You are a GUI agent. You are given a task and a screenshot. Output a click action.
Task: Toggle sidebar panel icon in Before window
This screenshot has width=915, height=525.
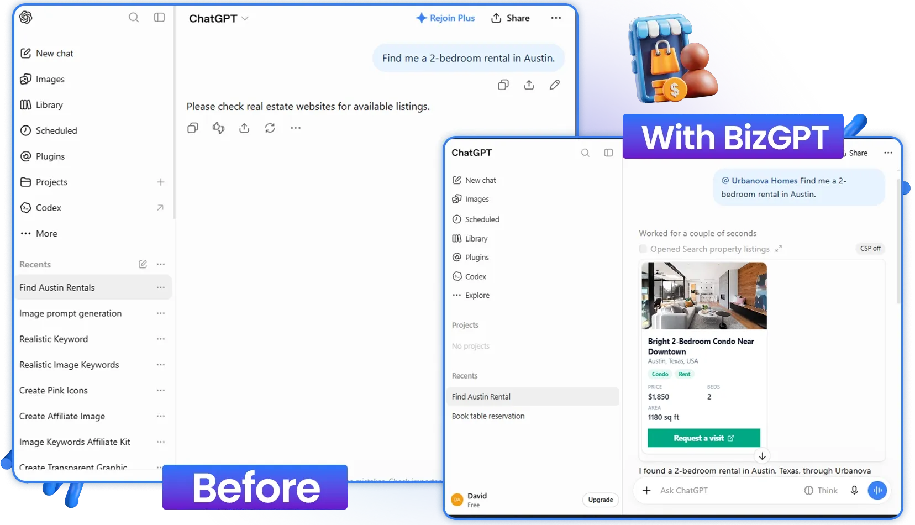click(159, 18)
